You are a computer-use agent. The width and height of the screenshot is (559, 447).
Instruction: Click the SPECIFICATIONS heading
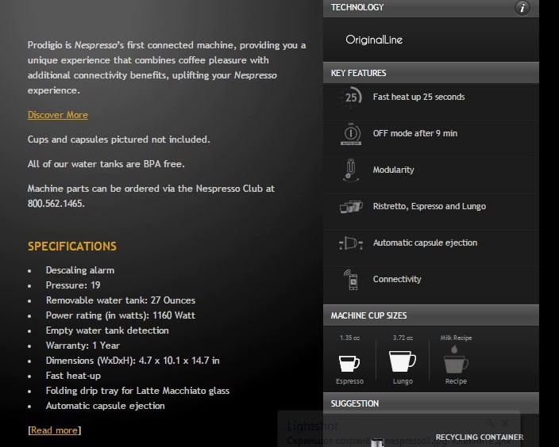(x=72, y=246)
